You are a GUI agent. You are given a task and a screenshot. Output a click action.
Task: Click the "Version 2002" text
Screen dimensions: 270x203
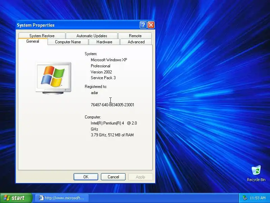coord(101,72)
